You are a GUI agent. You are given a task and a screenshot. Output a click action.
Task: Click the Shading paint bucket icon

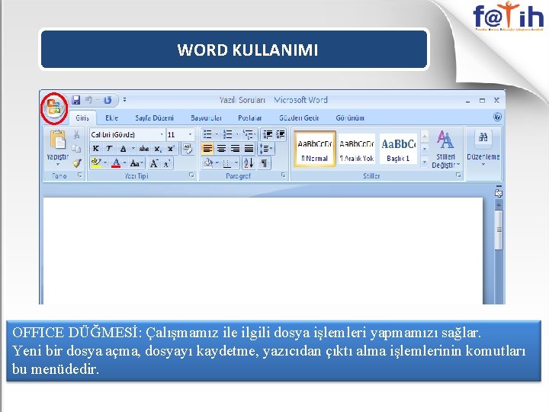(x=208, y=163)
